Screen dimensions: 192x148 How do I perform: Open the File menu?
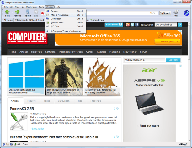(6, 7)
